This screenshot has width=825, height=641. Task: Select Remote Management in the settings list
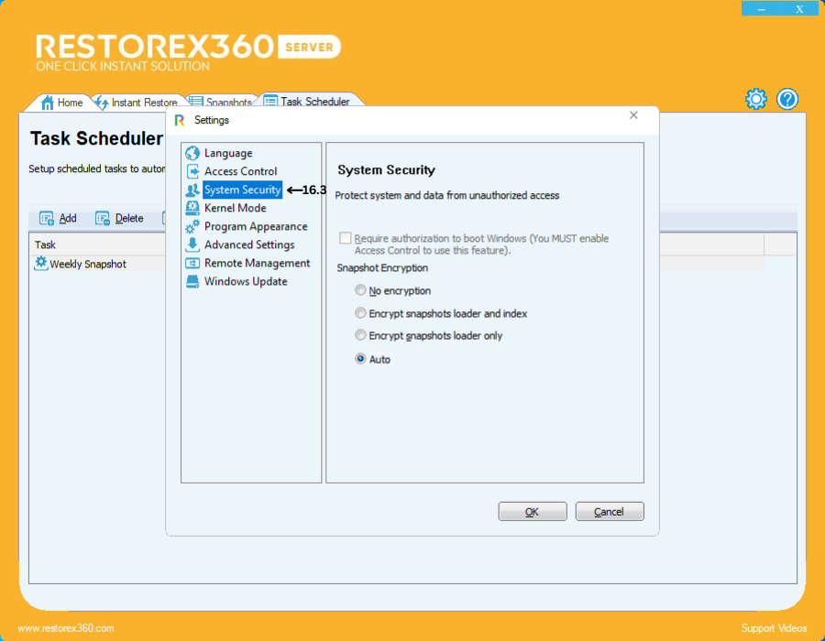[258, 263]
